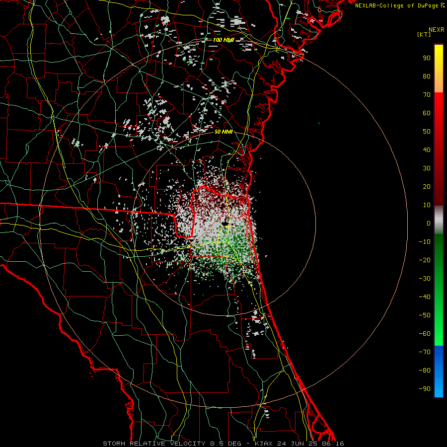
Task: Click the positive 40 scale value
Action: click(x=427, y=150)
